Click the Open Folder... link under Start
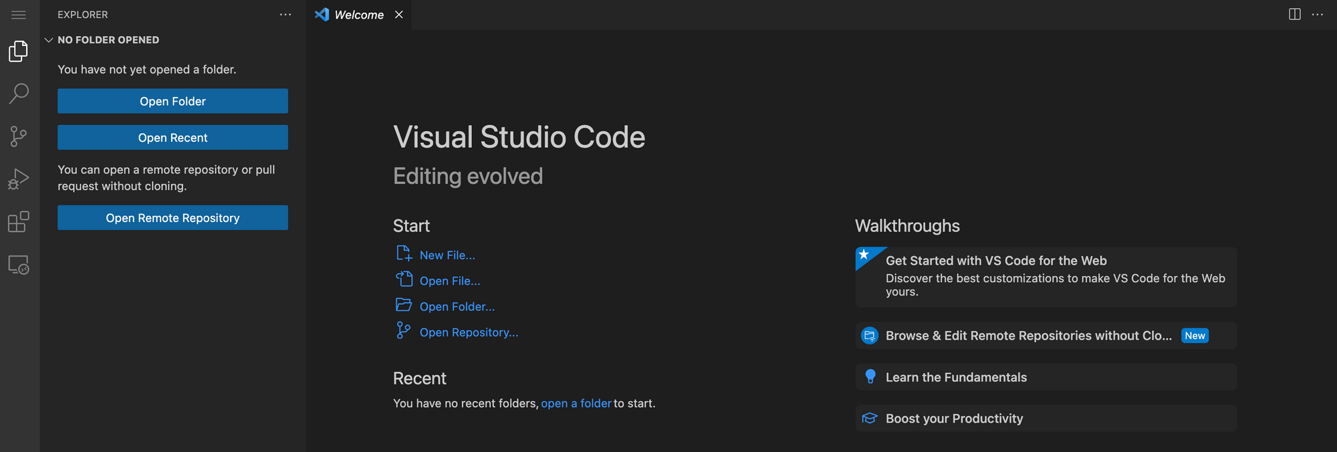The width and height of the screenshot is (1337, 452). click(x=457, y=306)
